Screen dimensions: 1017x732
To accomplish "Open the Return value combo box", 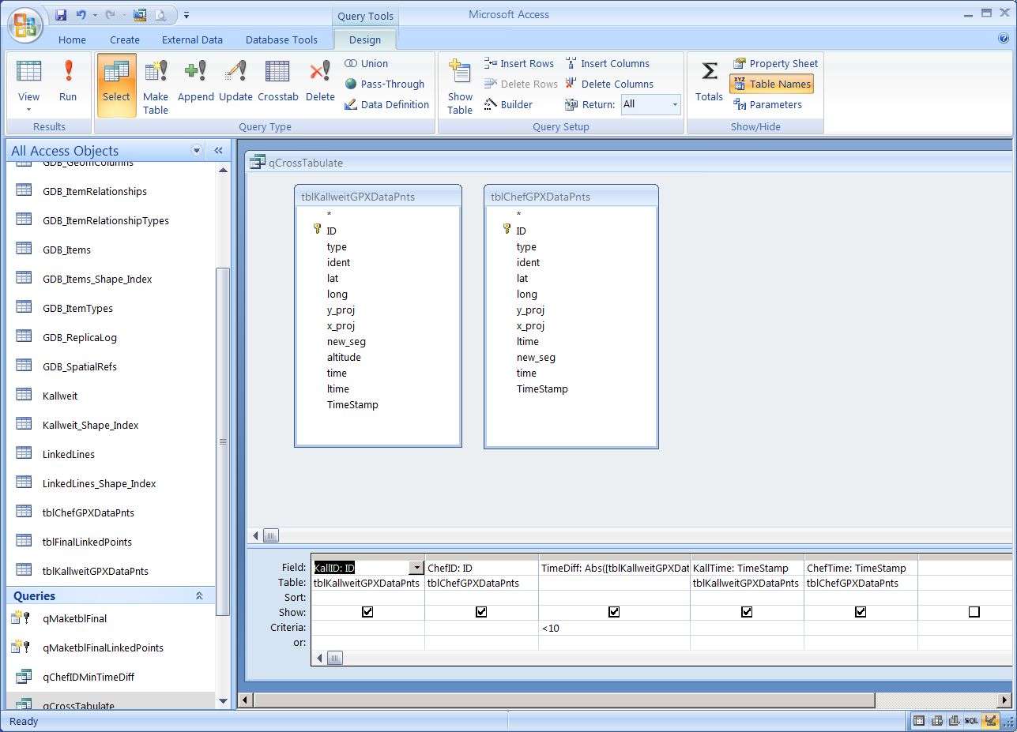I will pos(675,104).
